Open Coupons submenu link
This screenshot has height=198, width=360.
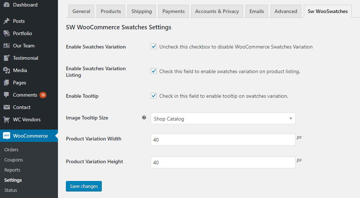[13, 160]
